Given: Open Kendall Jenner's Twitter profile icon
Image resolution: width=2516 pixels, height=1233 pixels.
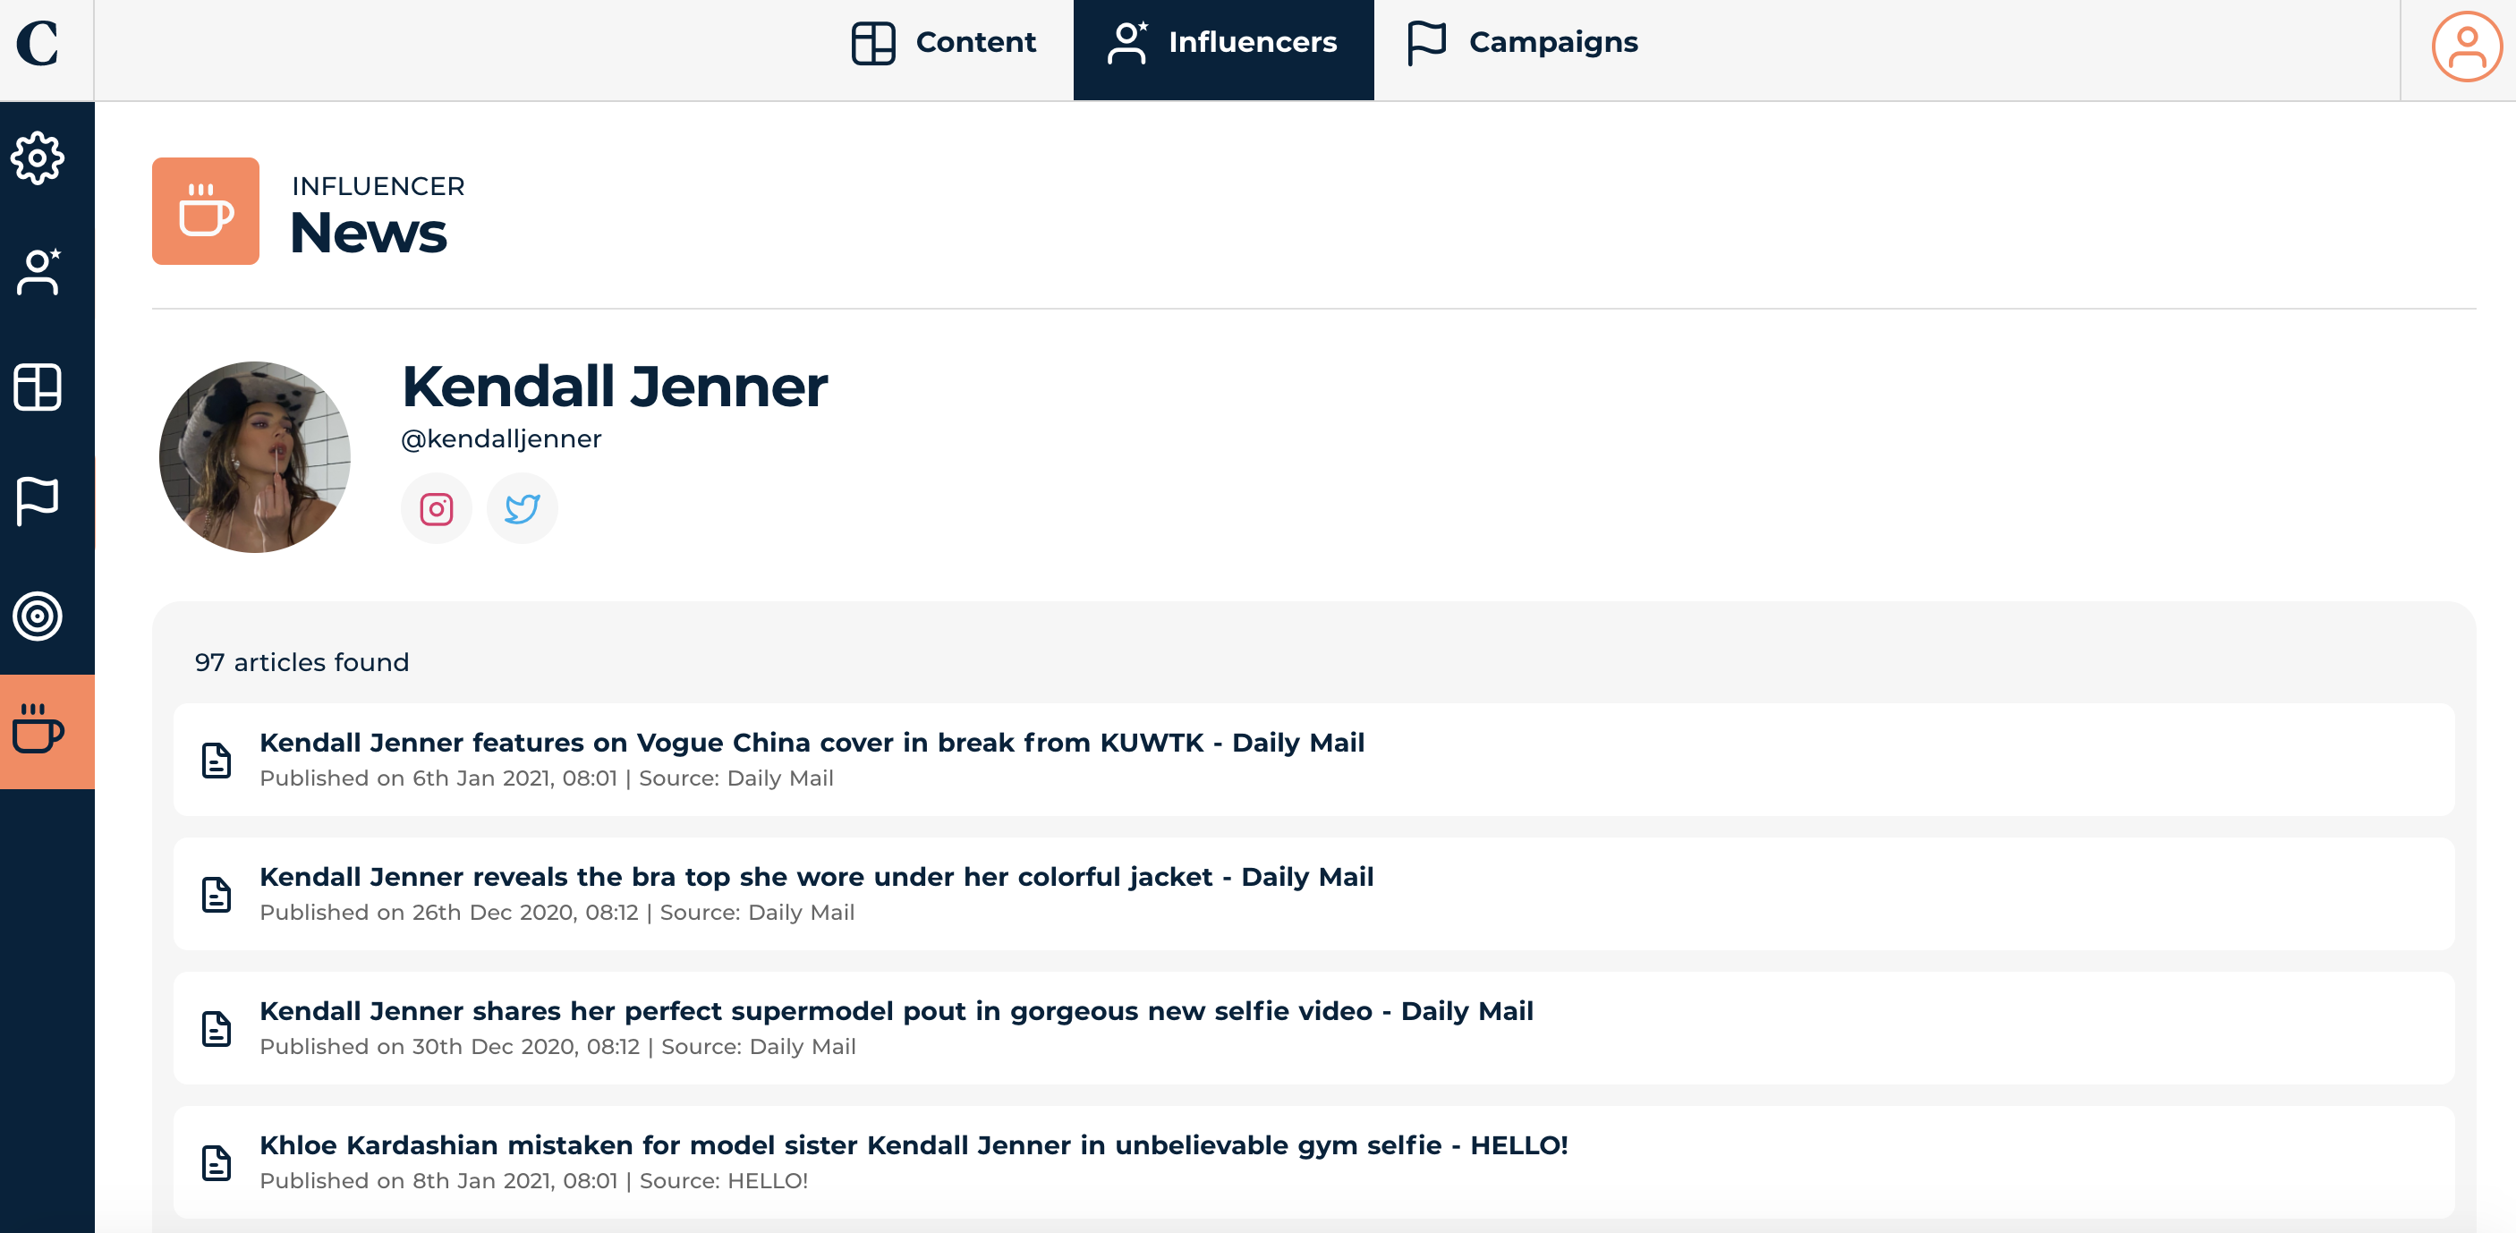Looking at the screenshot, I should pos(522,509).
